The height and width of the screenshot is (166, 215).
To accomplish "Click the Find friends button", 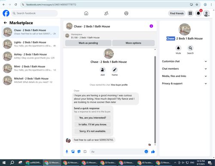I will pyautogui.click(x=177, y=13).
